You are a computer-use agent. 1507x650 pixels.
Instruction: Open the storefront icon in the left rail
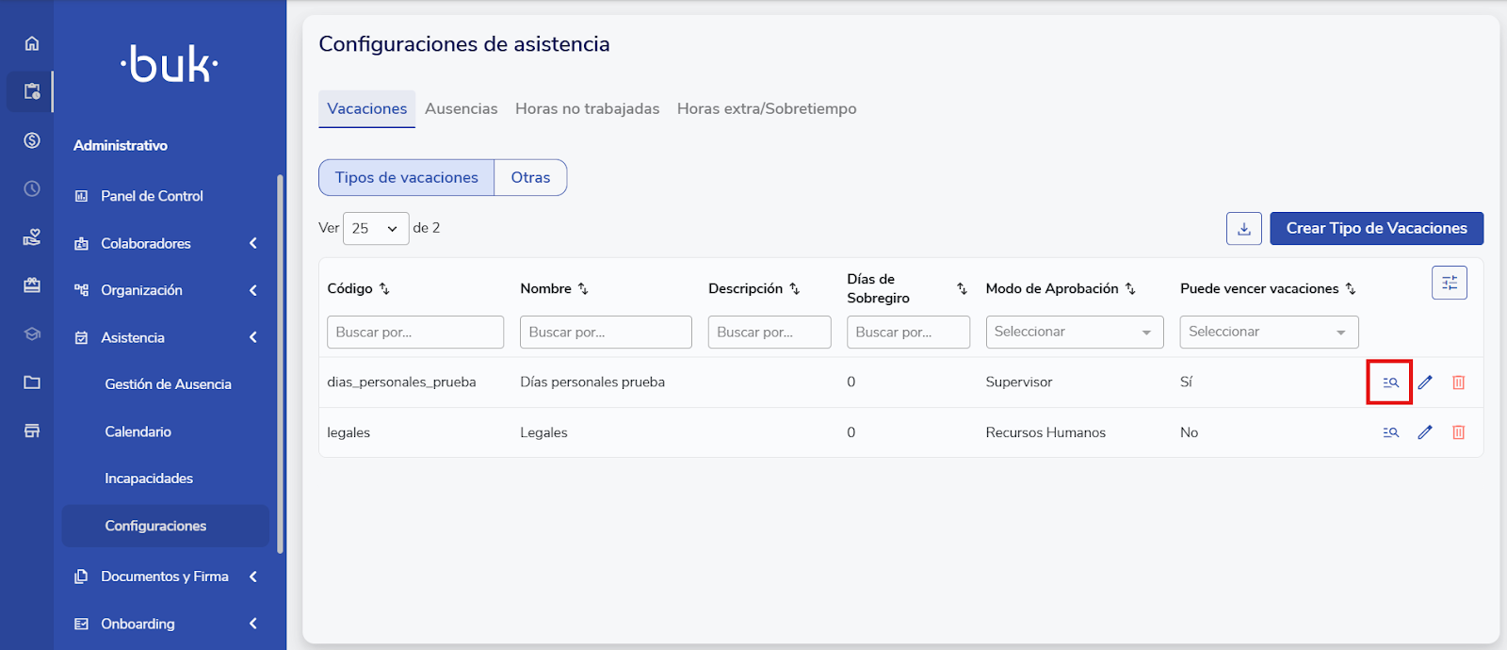(32, 431)
